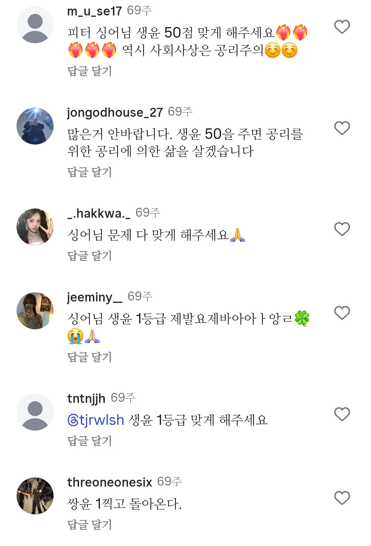Tap heart on _.hakkwa._ comment
371x546 pixels.
coord(342,229)
